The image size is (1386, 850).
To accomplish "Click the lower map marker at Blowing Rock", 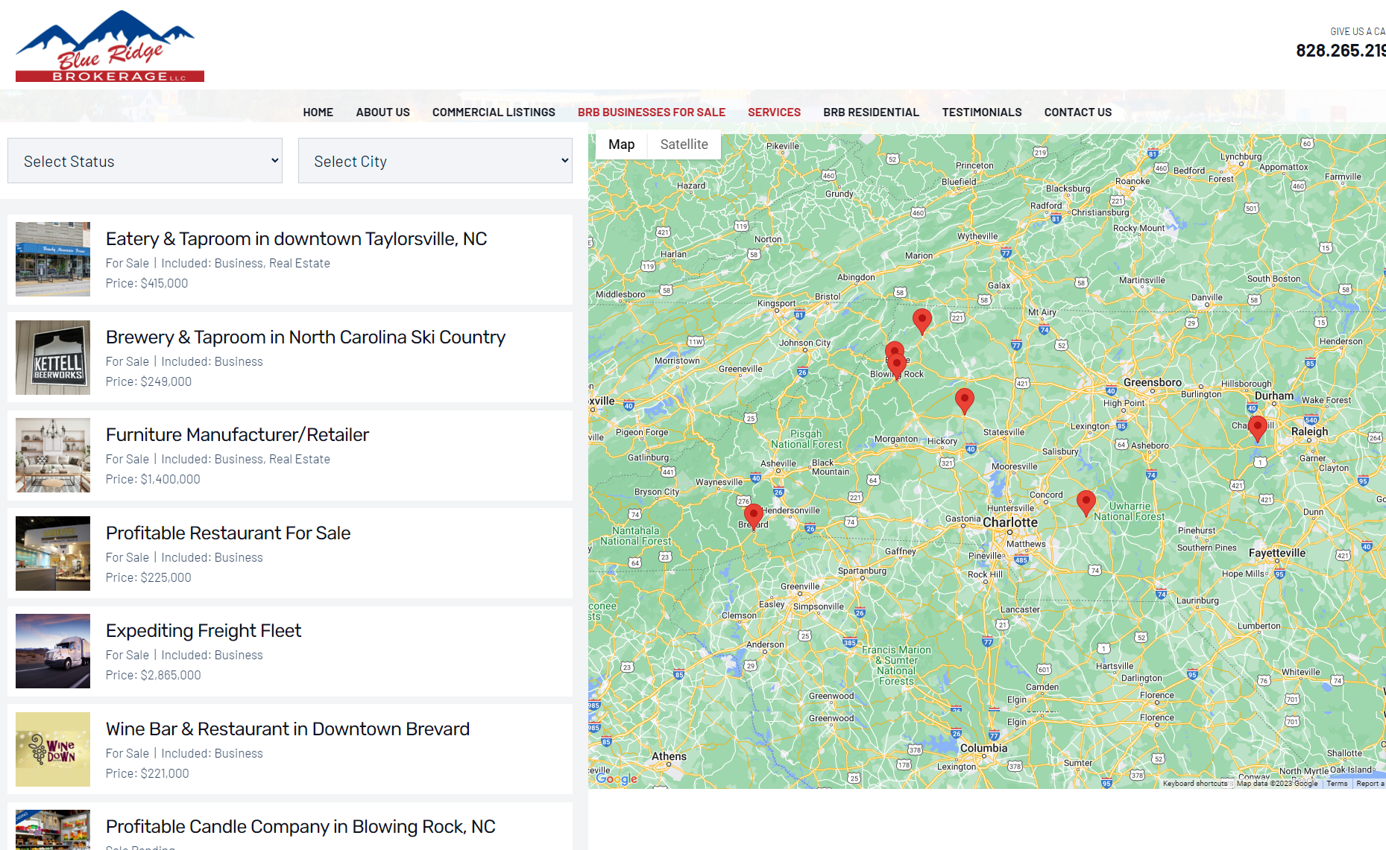I will pyautogui.click(x=897, y=366).
